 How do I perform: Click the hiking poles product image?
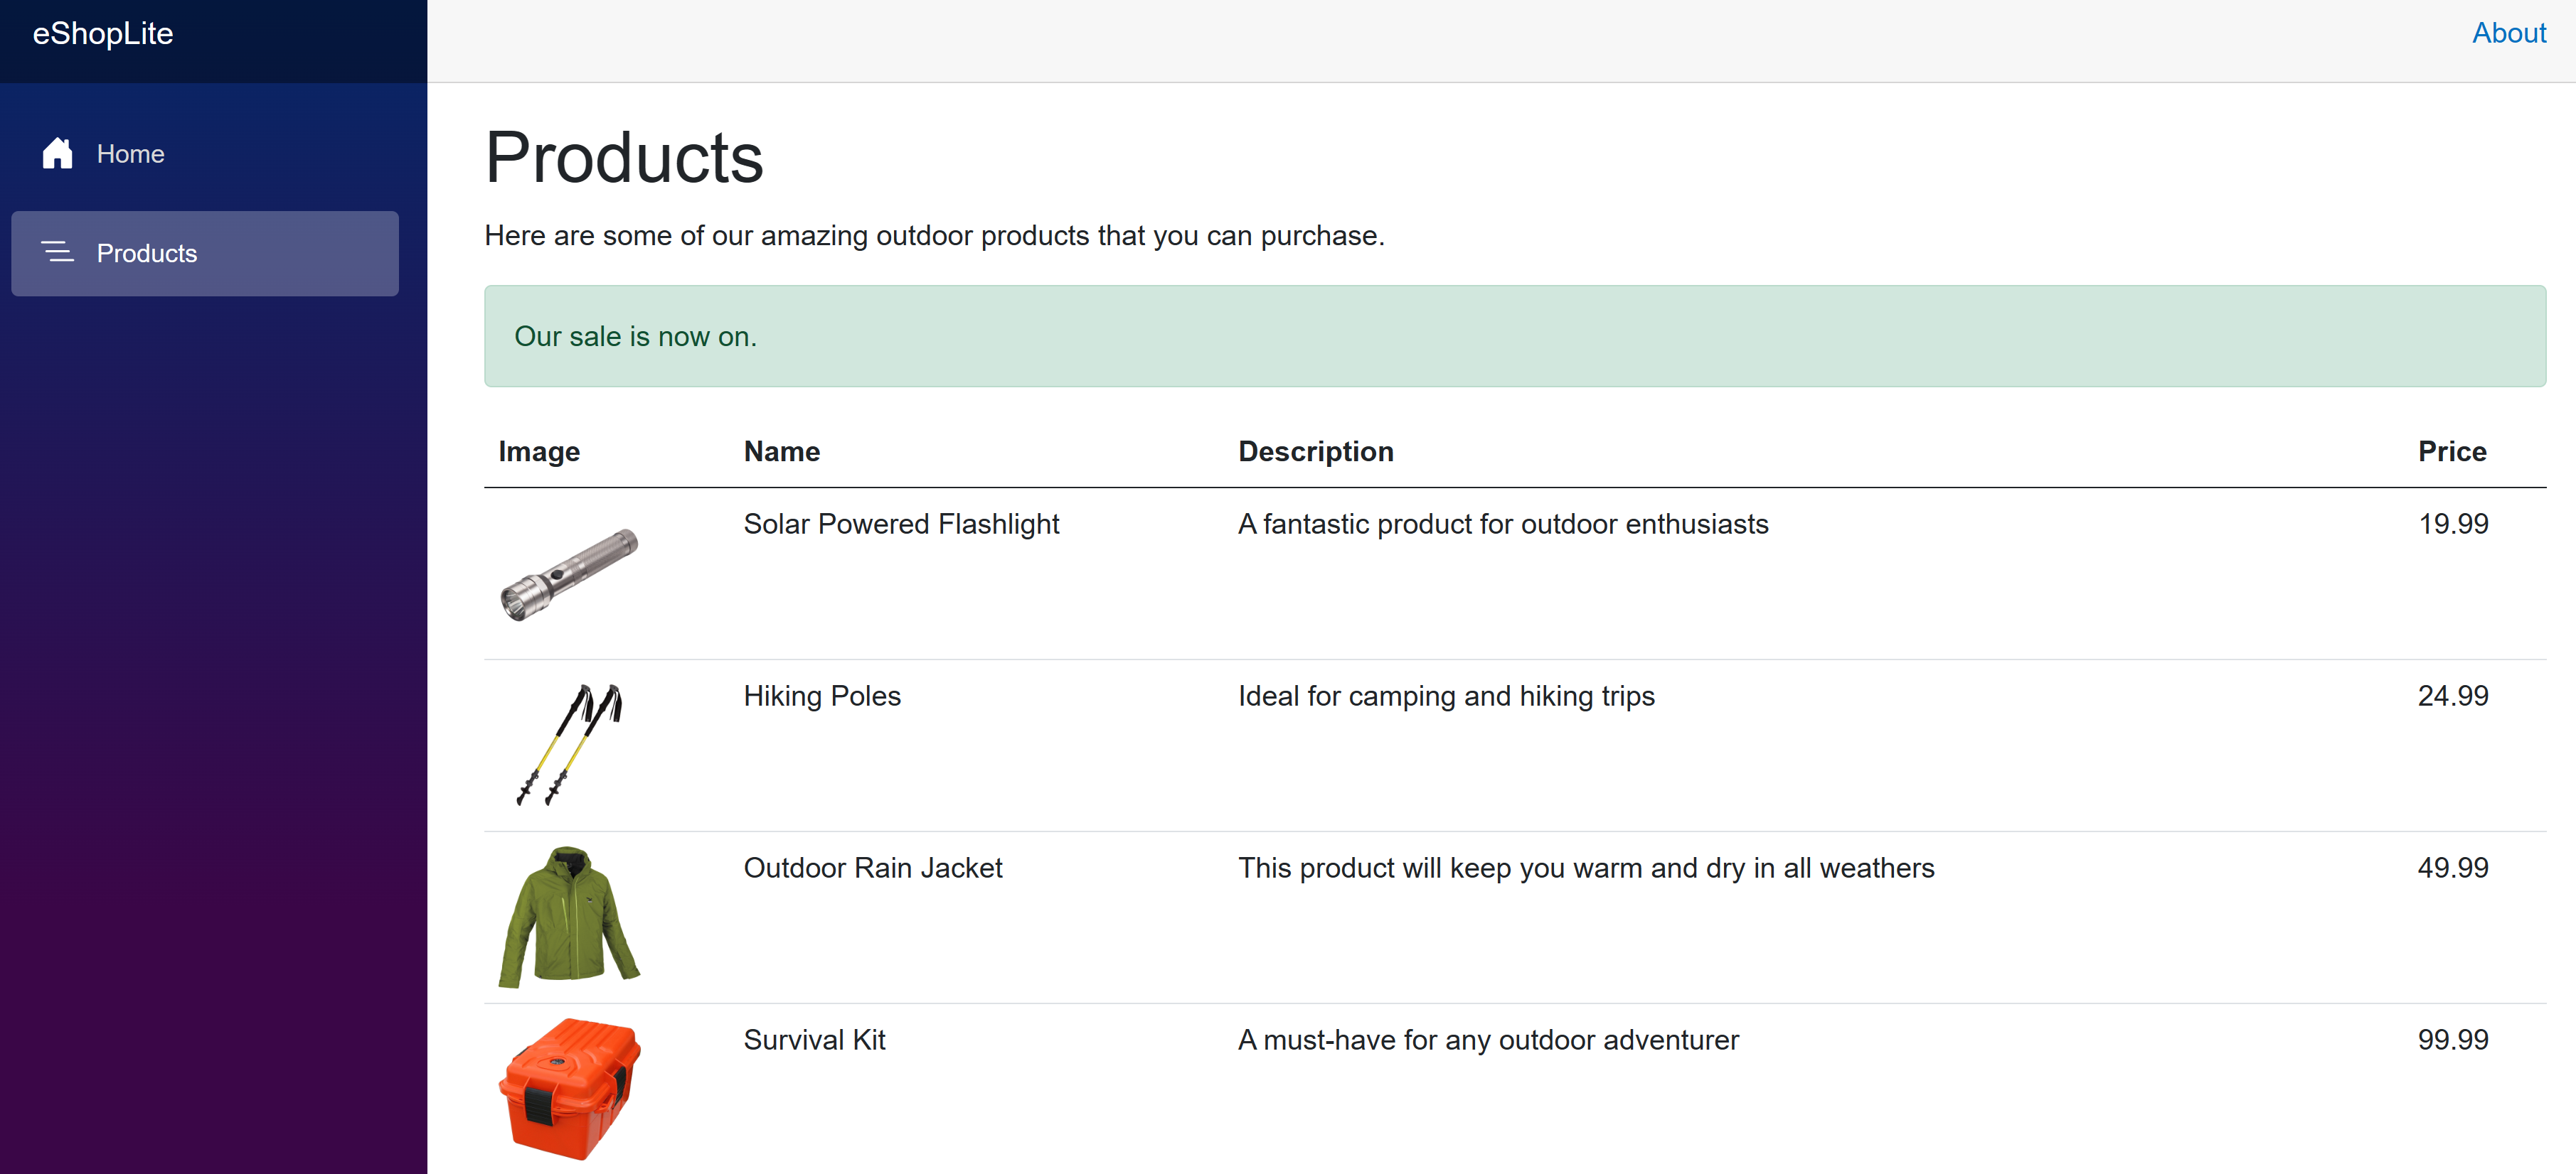coord(569,745)
